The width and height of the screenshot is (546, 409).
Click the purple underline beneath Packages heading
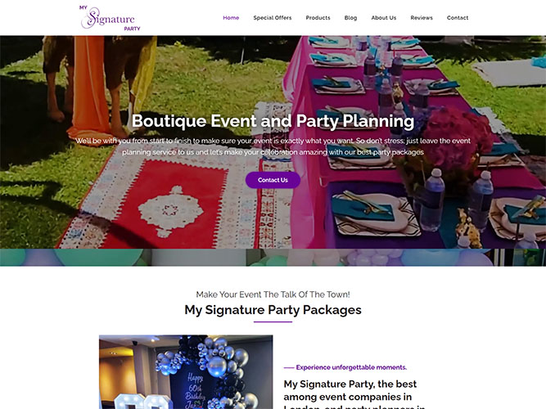[273, 322]
